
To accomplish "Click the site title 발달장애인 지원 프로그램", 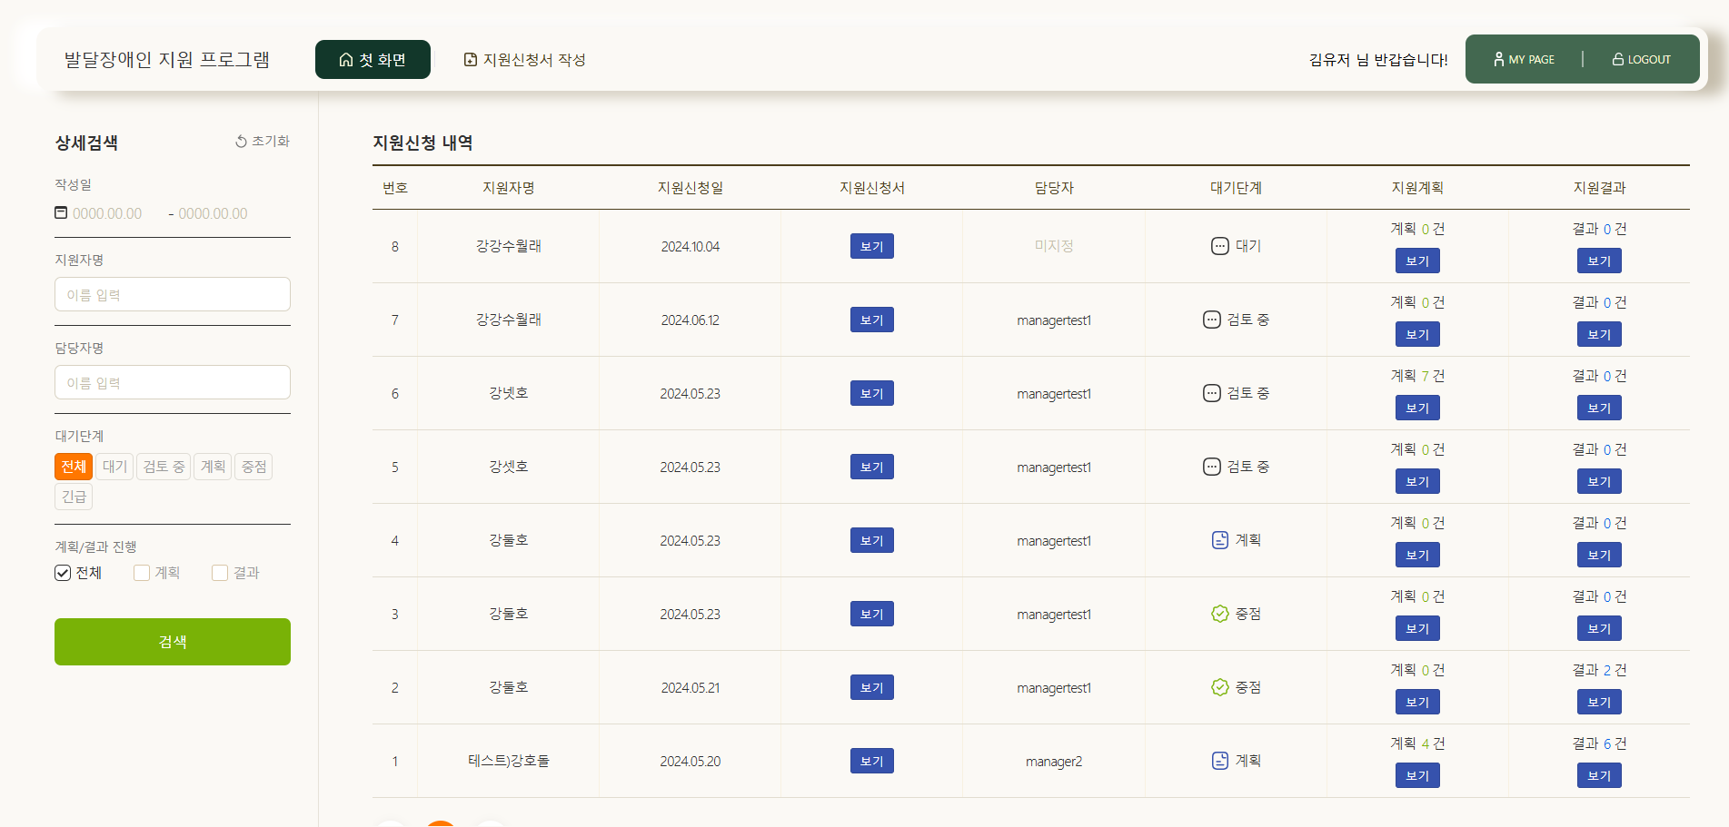I will coord(167,60).
